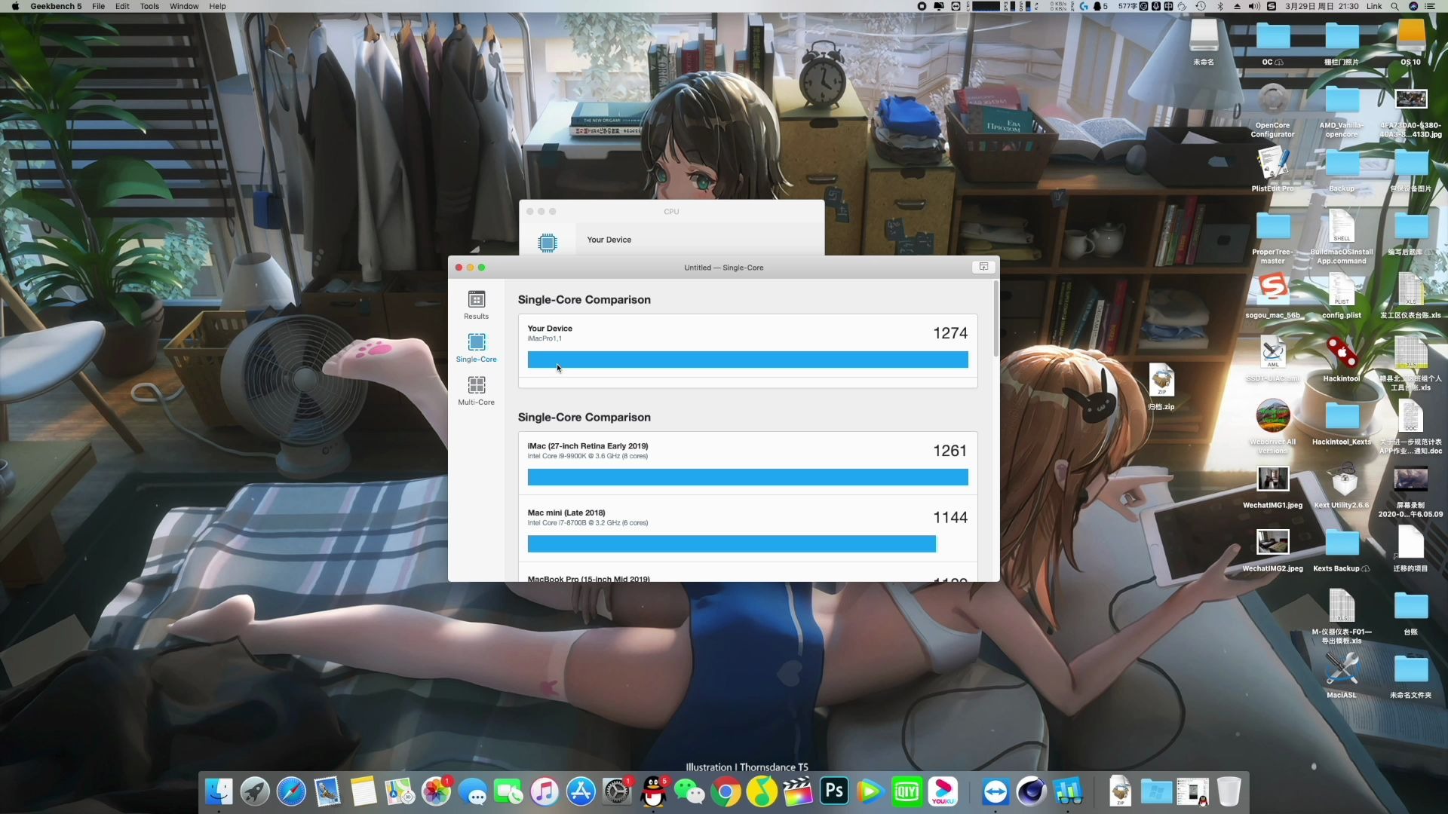Click the vertical scrollbar in Geekbench window
Image resolution: width=1448 pixels, height=814 pixels.
point(995,320)
